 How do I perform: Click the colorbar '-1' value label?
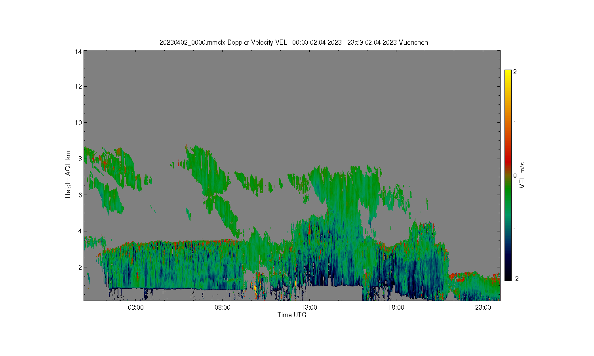pos(515,229)
